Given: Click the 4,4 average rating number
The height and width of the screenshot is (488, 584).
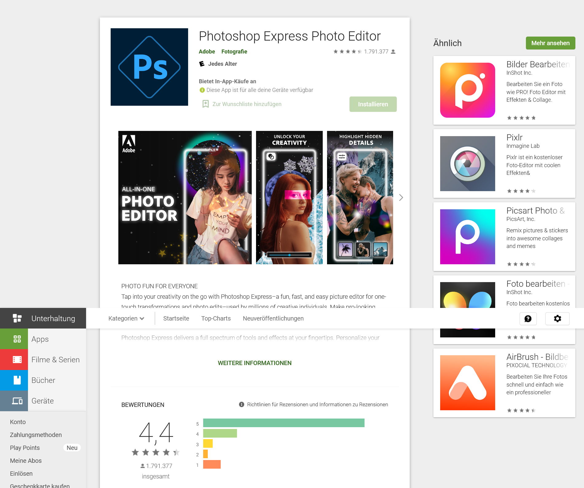Looking at the screenshot, I should [x=156, y=433].
